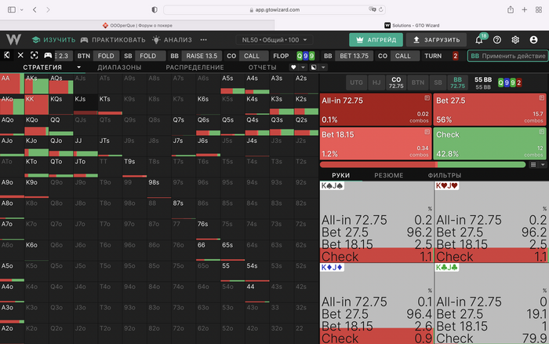Open the Фильтры tab
The width and height of the screenshot is (549, 344).
(x=445, y=175)
